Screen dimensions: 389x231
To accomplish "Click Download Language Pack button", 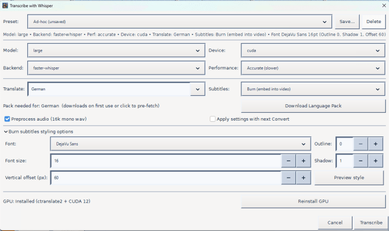I will 313,106.
